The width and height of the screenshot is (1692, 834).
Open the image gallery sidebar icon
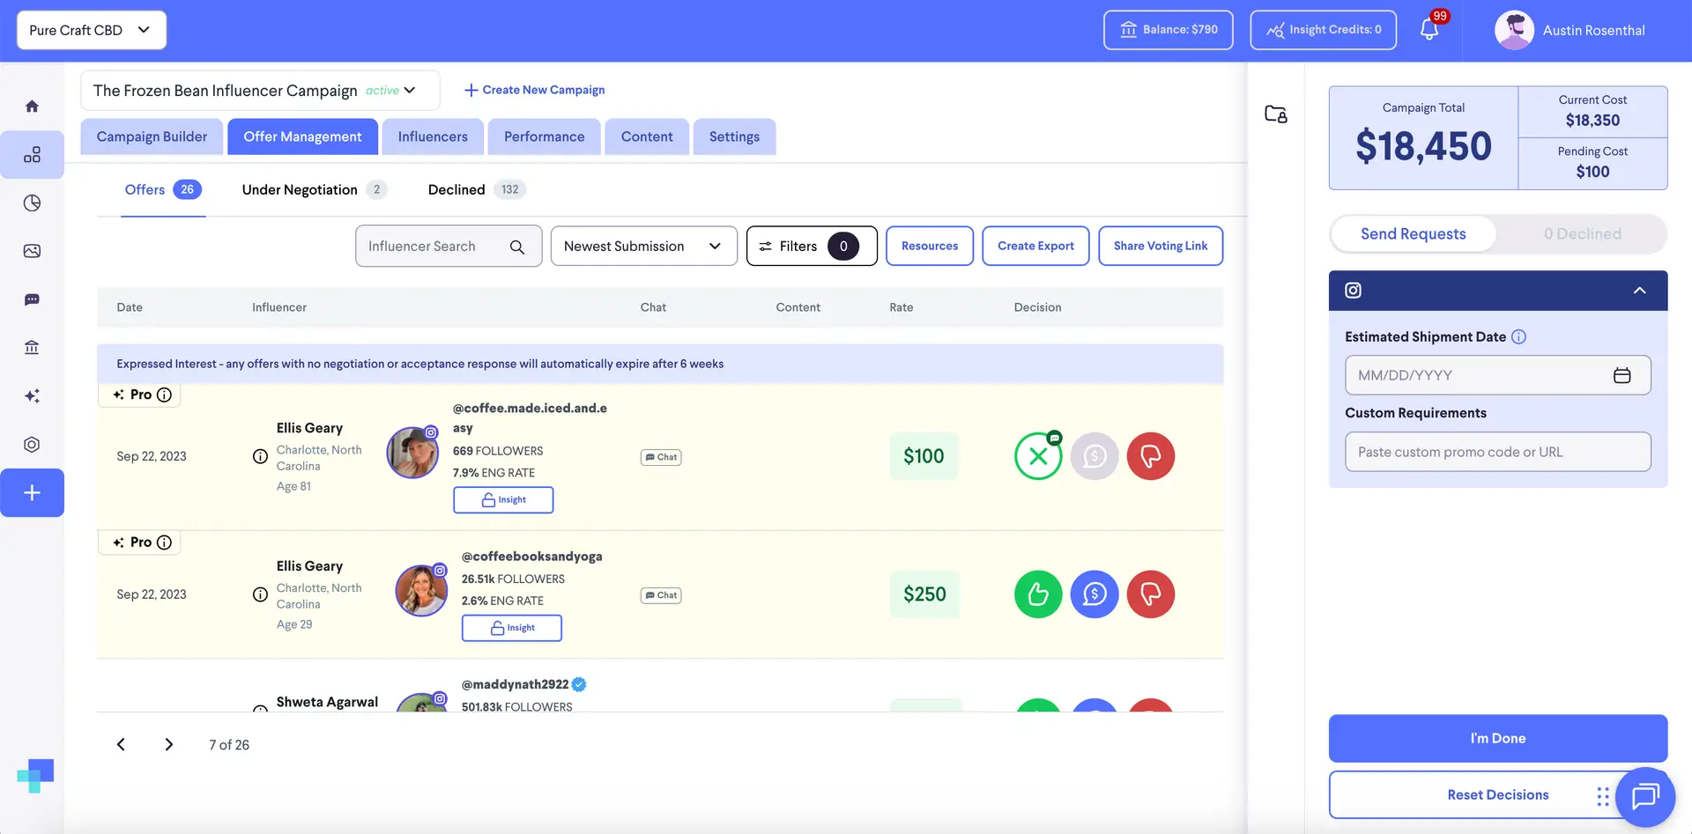click(x=32, y=250)
